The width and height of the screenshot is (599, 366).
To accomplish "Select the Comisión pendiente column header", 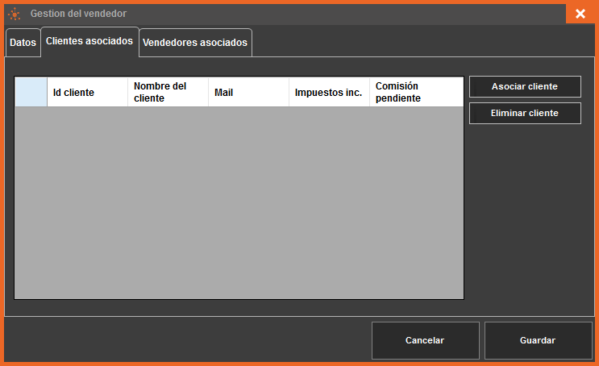I will (x=415, y=92).
